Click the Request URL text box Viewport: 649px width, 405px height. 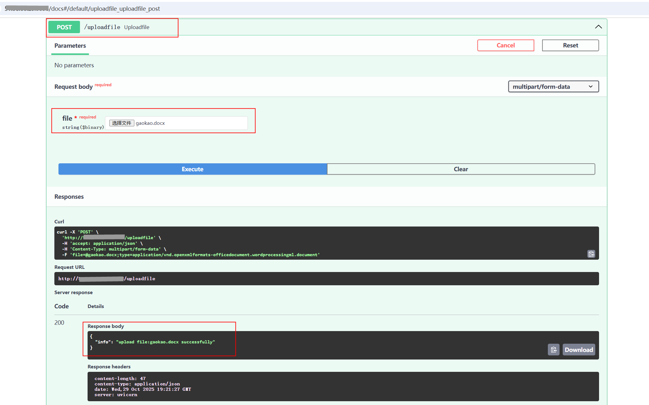(327, 279)
